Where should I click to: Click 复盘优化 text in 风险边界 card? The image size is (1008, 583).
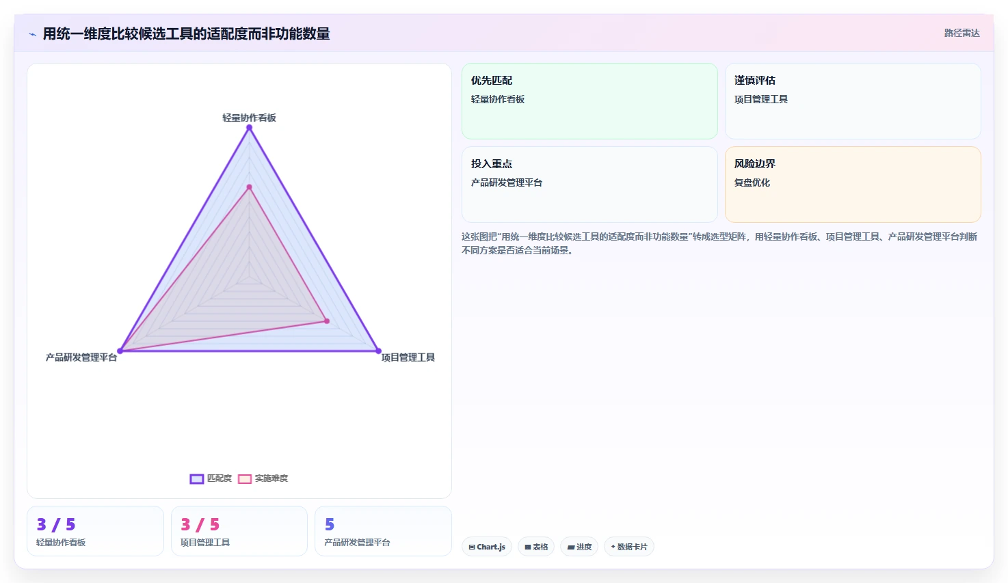[752, 182]
